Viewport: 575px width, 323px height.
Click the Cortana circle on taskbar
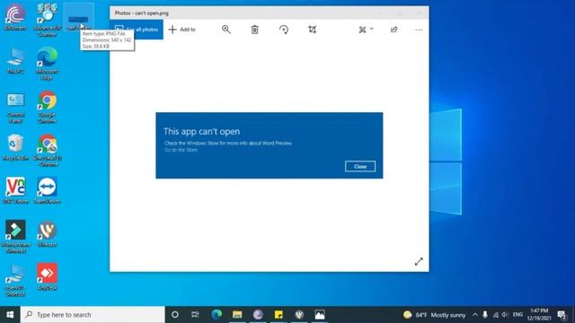tap(175, 315)
